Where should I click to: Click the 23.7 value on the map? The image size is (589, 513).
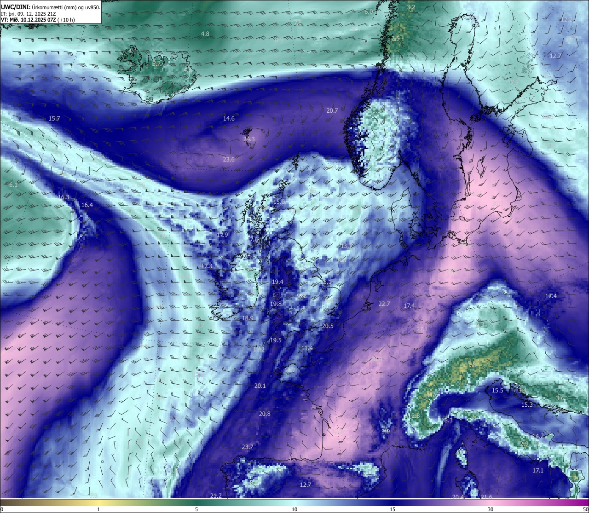coord(248,447)
